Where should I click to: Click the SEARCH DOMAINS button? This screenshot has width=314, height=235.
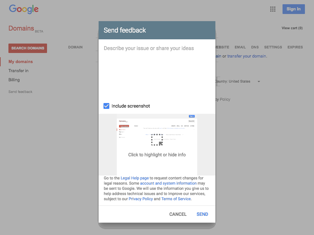pos(28,48)
